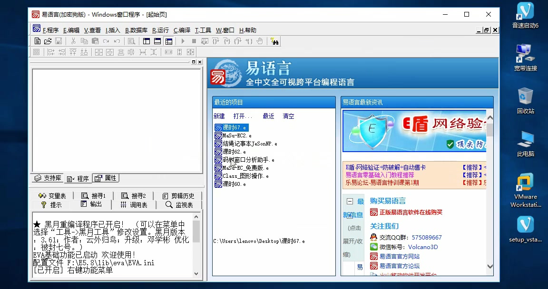Click the window preview icon in layout toolbar

pyautogui.click(x=36, y=52)
